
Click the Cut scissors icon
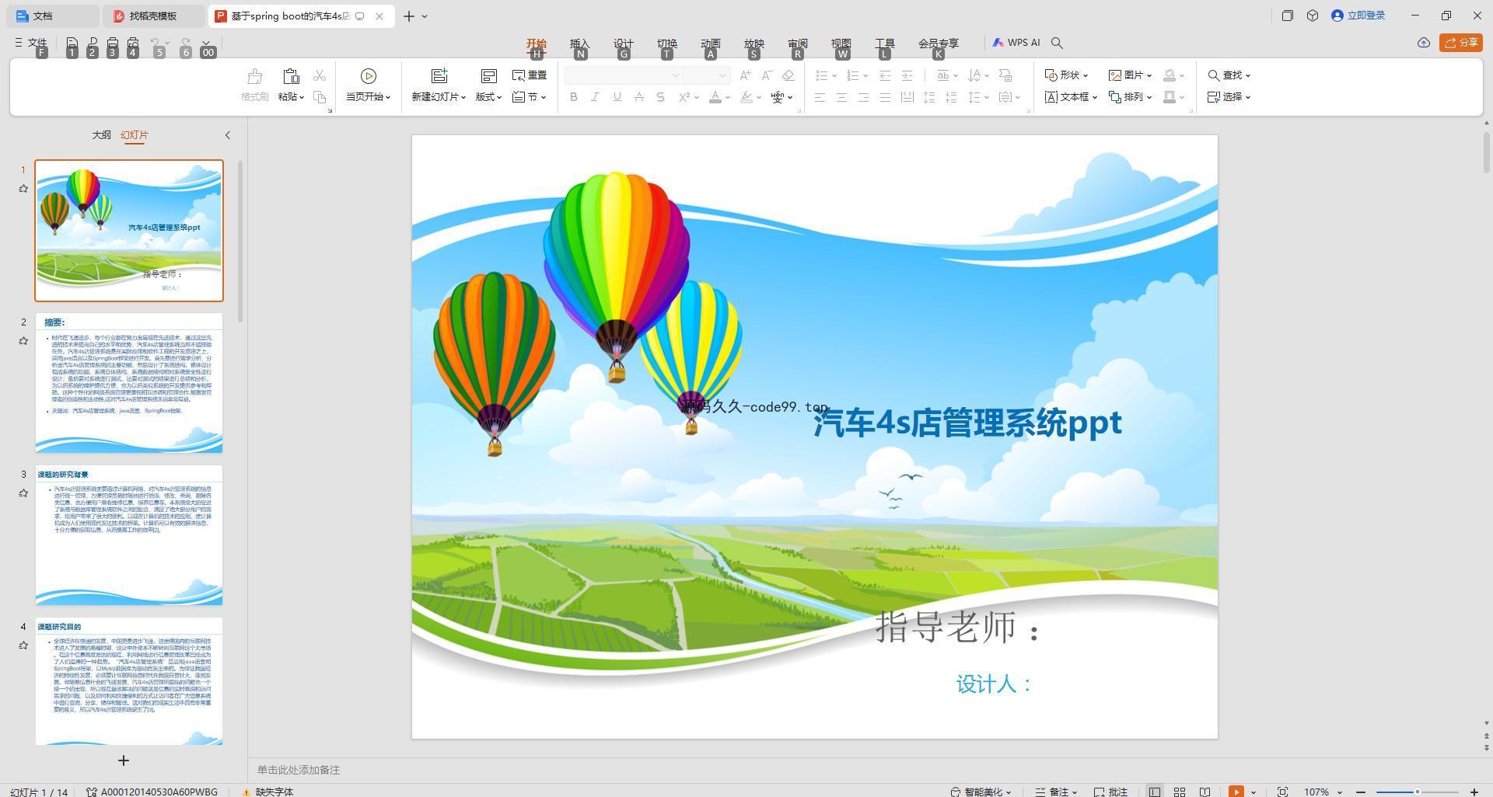319,75
